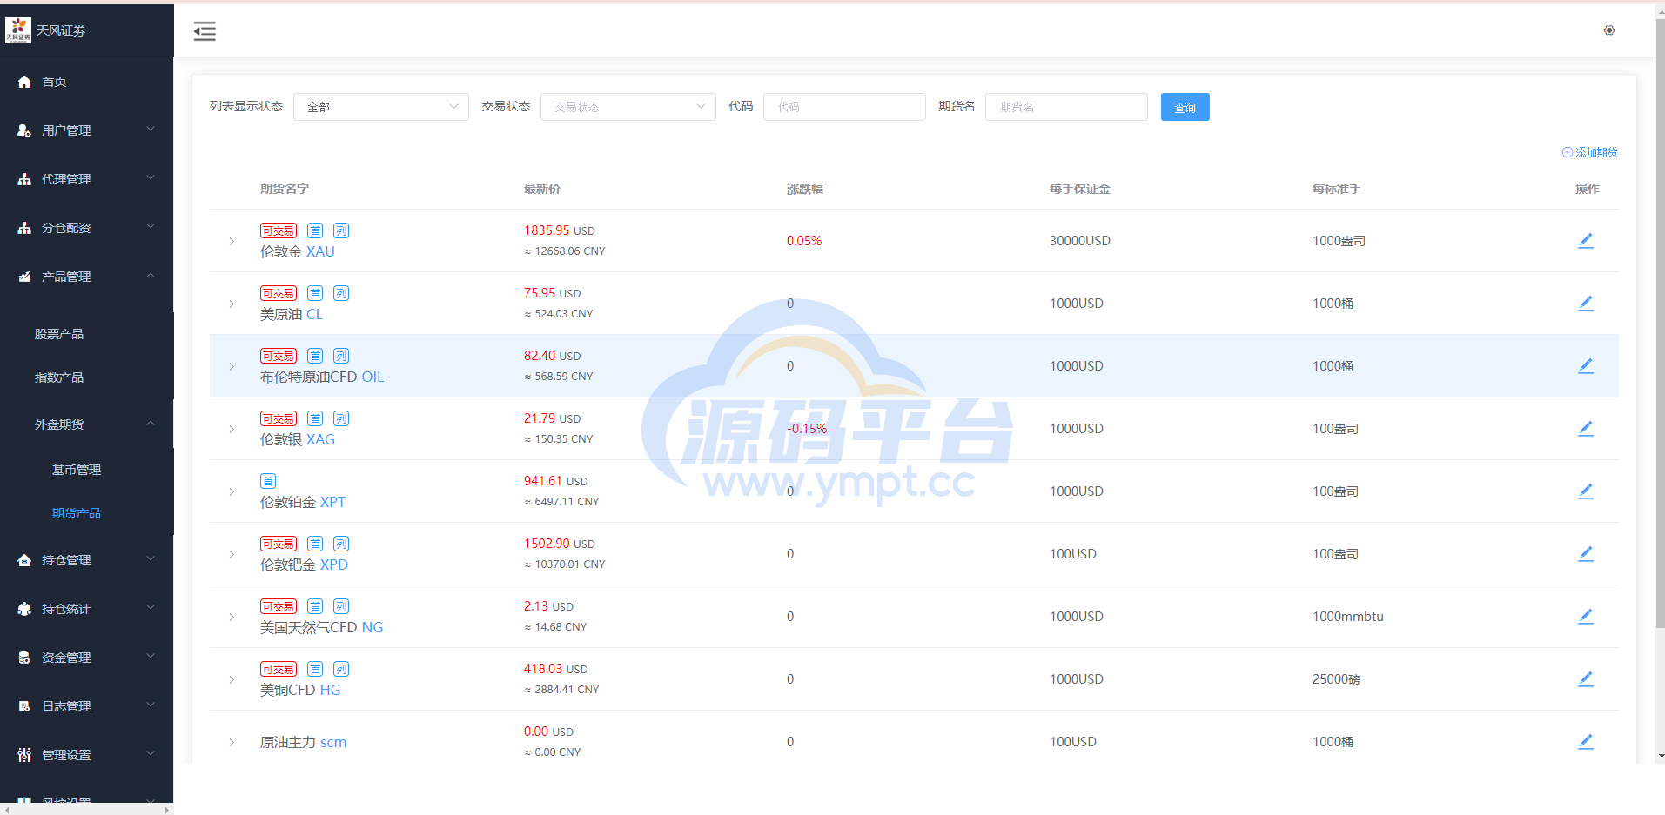
Task: Focus the 期货名 input field
Action: pyautogui.click(x=1066, y=107)
